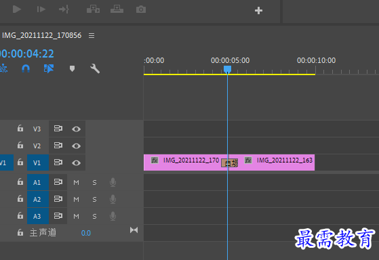
Task: Toggle sync lock on A1
Action: (x=58, y=181)
